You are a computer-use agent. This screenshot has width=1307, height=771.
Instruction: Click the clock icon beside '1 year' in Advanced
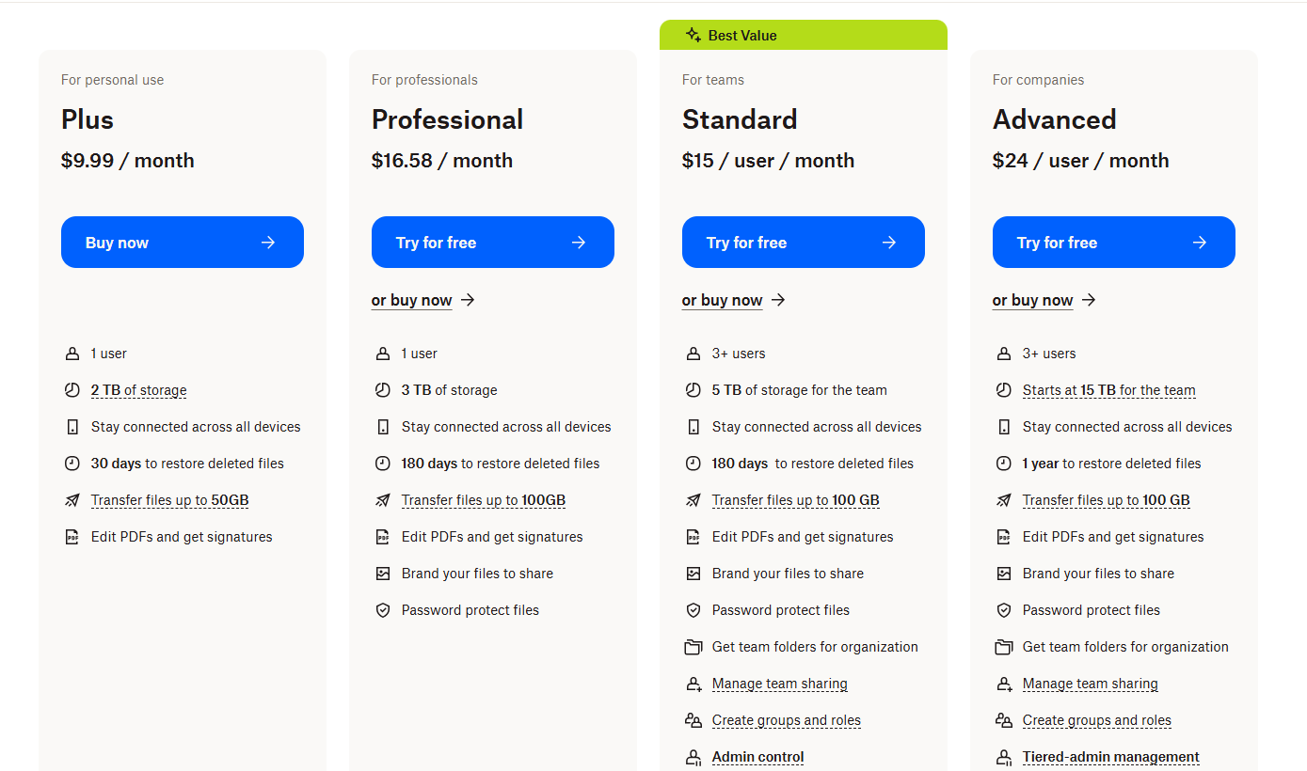tap(1004, 464)
